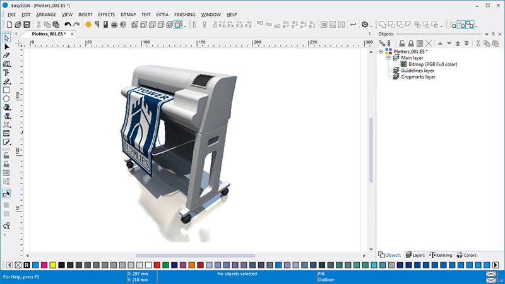
Task: Click the horizontal scrollbar below the canvas
Action: (196, 256)
